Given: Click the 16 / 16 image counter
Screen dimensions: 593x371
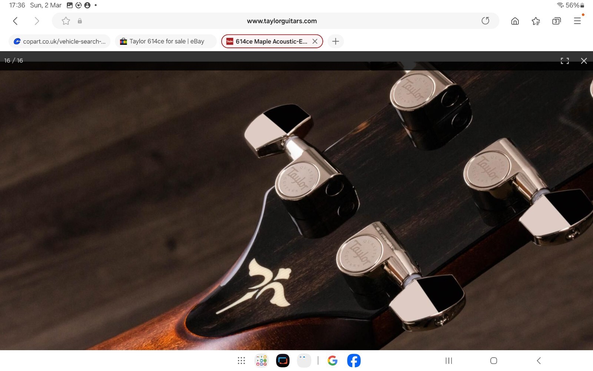Looking at the screenshot, I should tap(14, 60).
